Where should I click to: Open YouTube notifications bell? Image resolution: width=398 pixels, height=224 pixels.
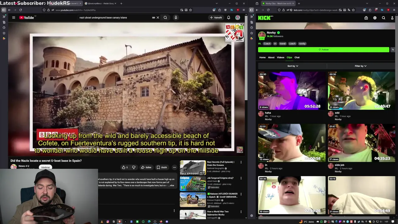pyautogui.click(x=229, y=17)
